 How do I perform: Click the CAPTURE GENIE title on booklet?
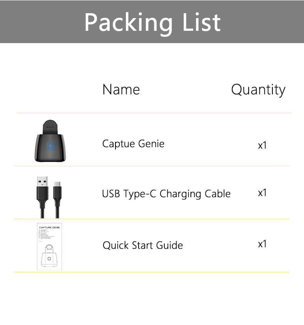click(x=50, y=227)
